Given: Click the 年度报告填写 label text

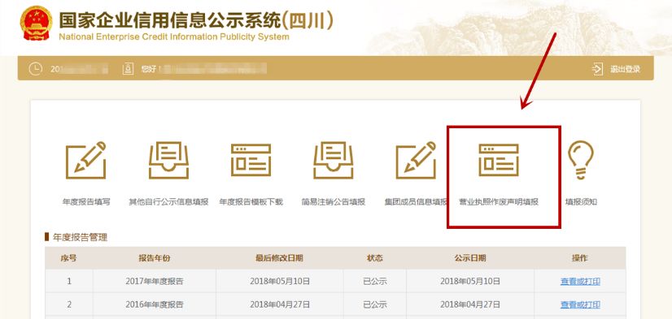Looking at the screenshot, I should 85,202.
